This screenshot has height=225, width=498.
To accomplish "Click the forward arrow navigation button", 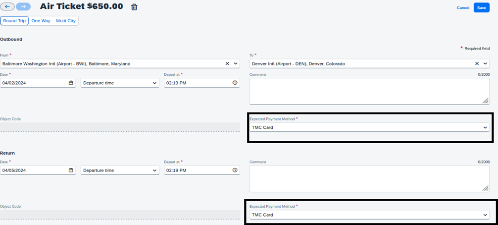I will pyautogui.click(x=23, y=7).
